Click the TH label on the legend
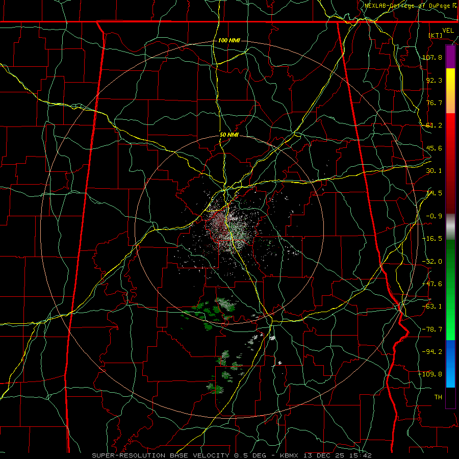459x459 pixels. click(438, 397)
